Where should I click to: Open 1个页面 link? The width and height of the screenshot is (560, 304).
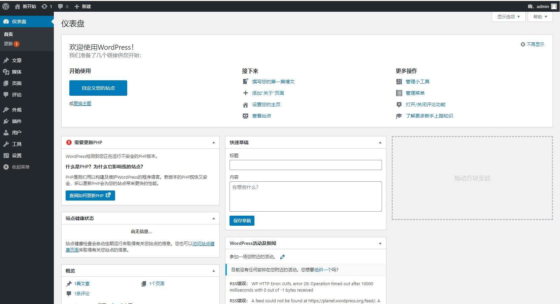157,284
